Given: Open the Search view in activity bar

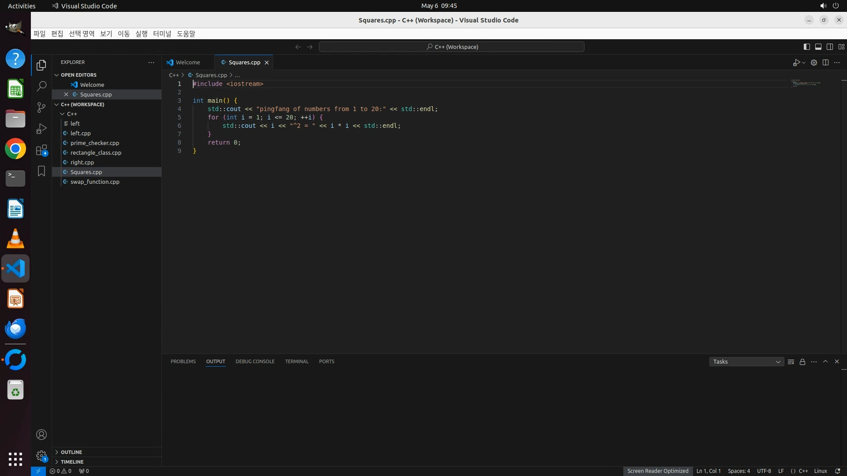Looking at the screenshot, I should tap(41, 86).
